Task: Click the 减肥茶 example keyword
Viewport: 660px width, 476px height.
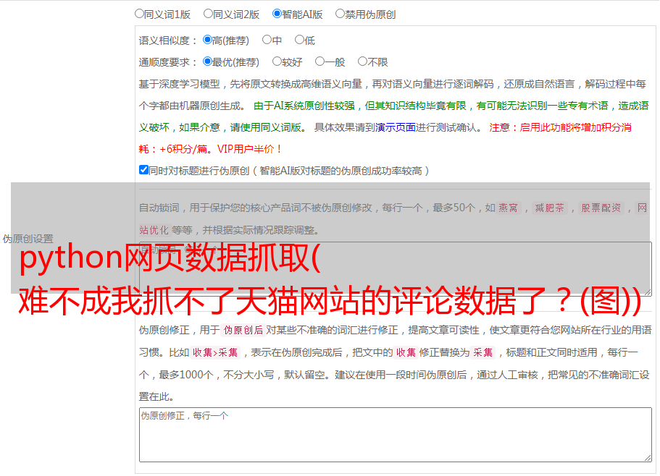Action: pos(550,208)
